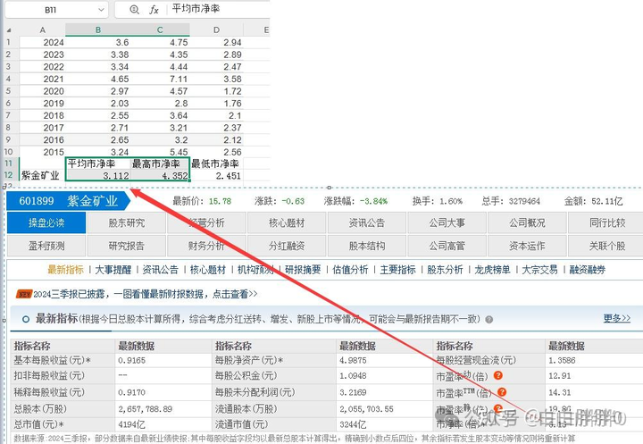643x444 pixels.
Task: Select row 11 header
Action: point(9,163)
